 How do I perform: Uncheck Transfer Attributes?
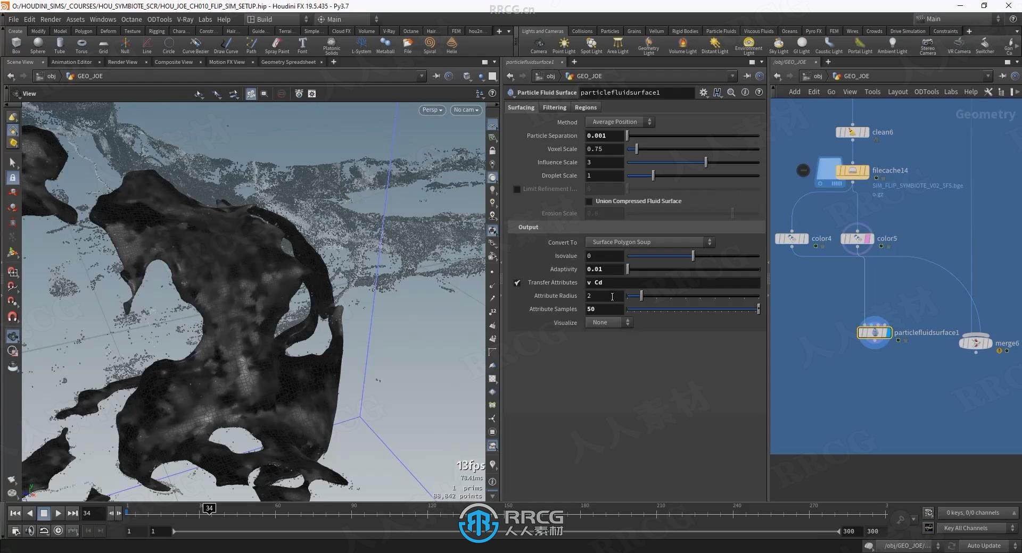pyautogui.click(x=517, y=283)
